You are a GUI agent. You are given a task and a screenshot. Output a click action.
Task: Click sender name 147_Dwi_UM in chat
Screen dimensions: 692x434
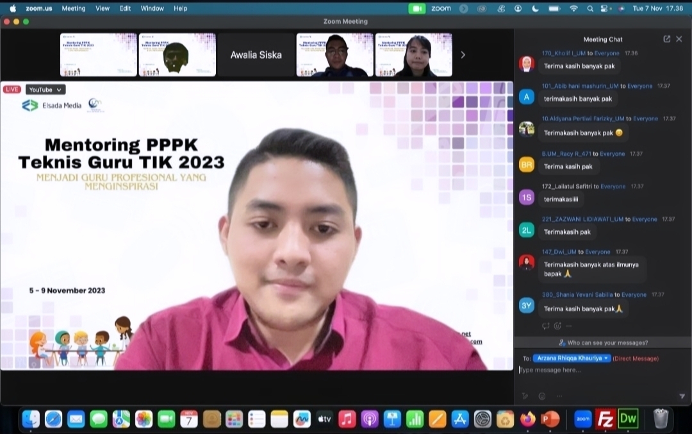point(559,252)
